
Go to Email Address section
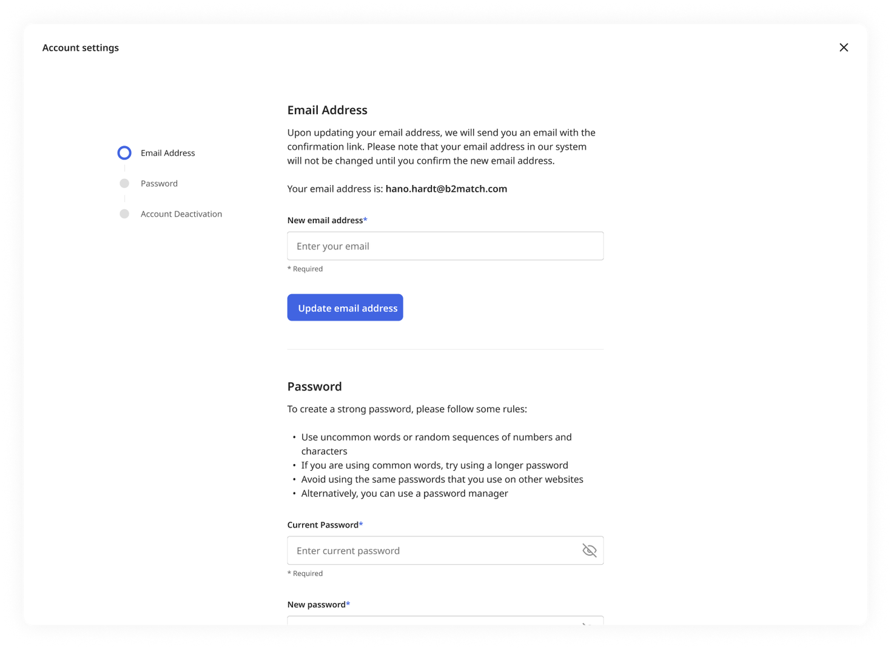(167, 153)
